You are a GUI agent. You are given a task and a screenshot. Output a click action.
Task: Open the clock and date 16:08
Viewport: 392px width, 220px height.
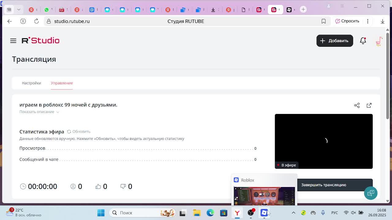click(x=378, y=213)
